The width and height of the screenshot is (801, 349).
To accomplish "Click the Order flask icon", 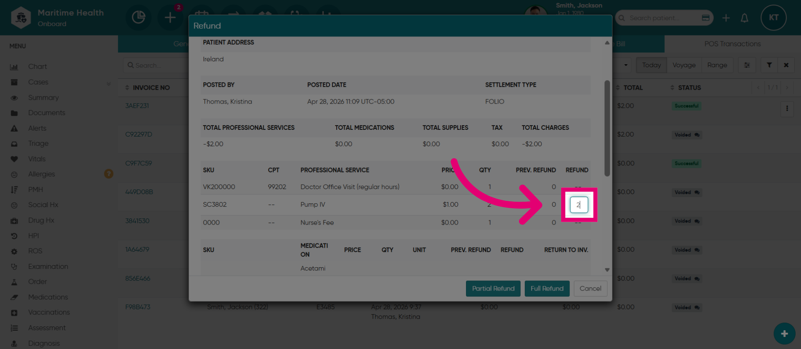I will 14,282.
